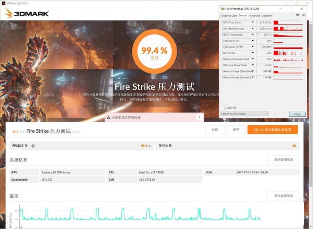Click GPU-Z screenshot camera icon
This screenshot has width=313, height=229.
[x=297, y=16]
